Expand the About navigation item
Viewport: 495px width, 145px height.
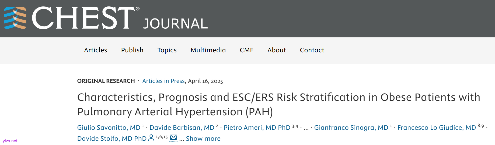277,50
